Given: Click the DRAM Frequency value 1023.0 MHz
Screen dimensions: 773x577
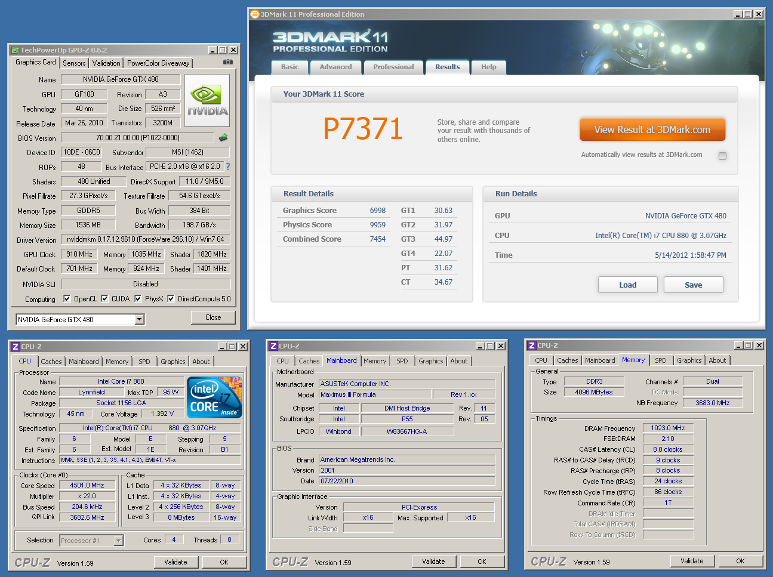Looking at the screenshot, I should click(668, 428).
